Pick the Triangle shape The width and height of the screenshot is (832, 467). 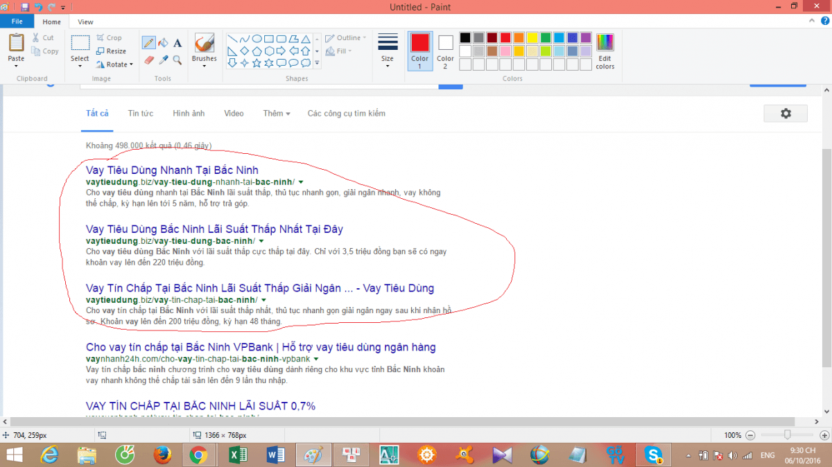pyautogui.click(x=305, y=39)
